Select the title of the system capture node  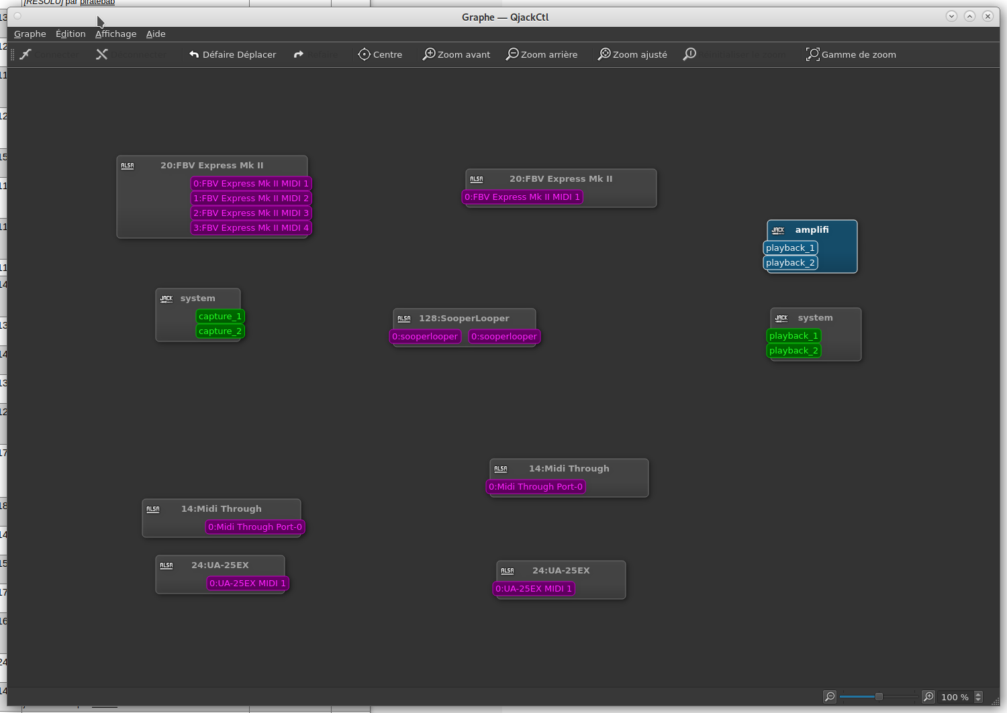pos(197,298)
